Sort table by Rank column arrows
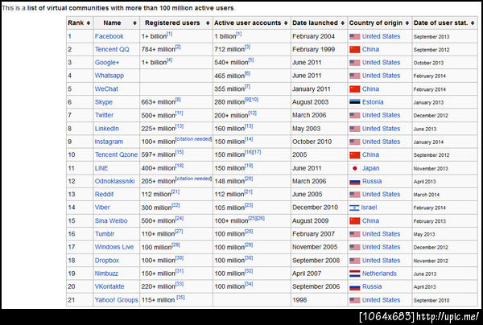483x325 pixels. (x=89, y=23)
